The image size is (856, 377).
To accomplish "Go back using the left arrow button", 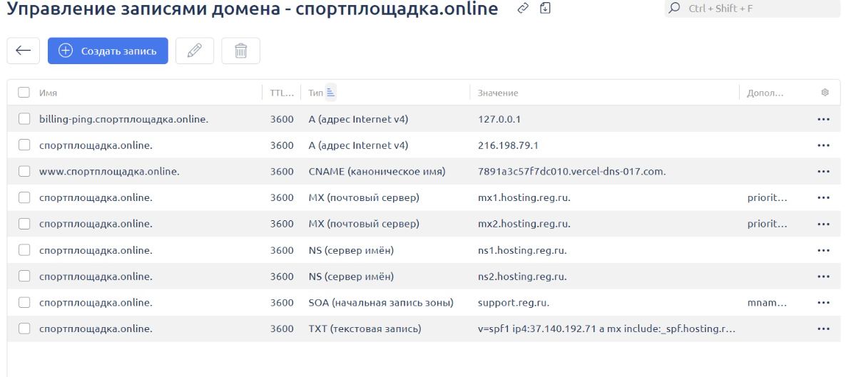I will click(x=24, y=51).
